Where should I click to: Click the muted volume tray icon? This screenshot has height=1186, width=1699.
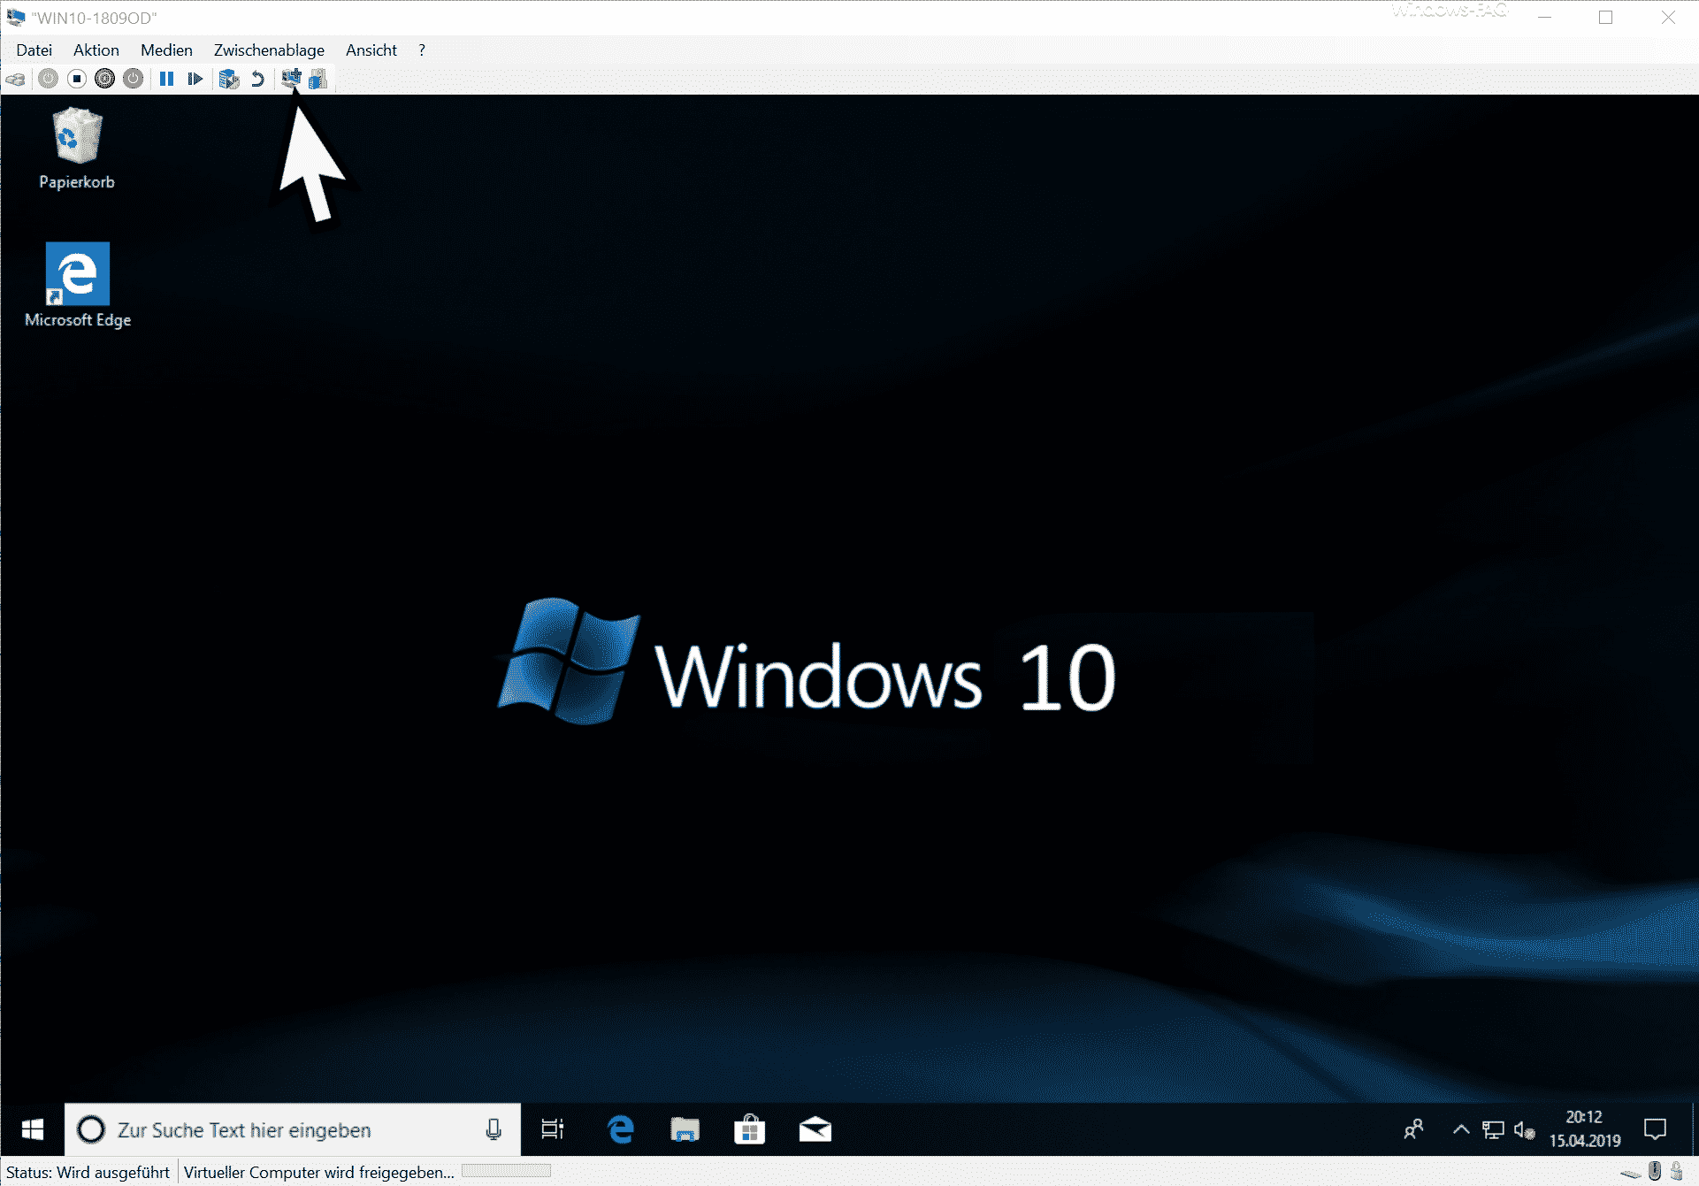click(1524, 1129)
